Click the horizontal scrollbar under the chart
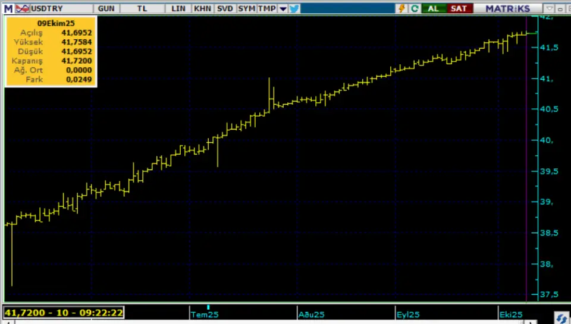The image size is (571, 324). pyautogui.click(x=268, y=322)
